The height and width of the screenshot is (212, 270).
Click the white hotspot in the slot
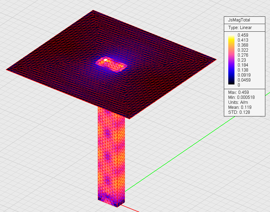[x=105, y=60]
